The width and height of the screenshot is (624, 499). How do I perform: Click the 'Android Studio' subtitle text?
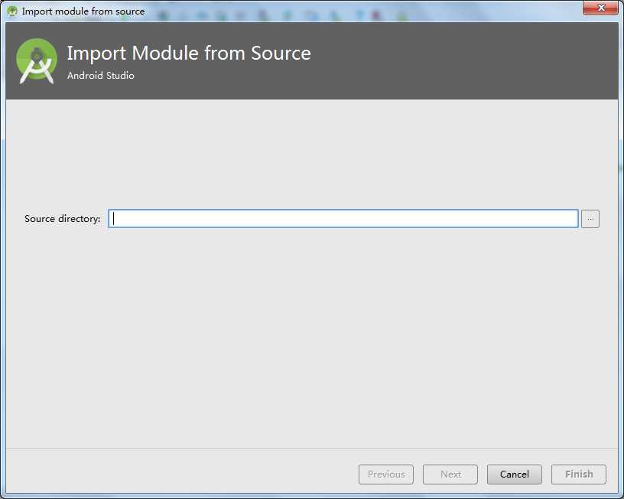101,75
